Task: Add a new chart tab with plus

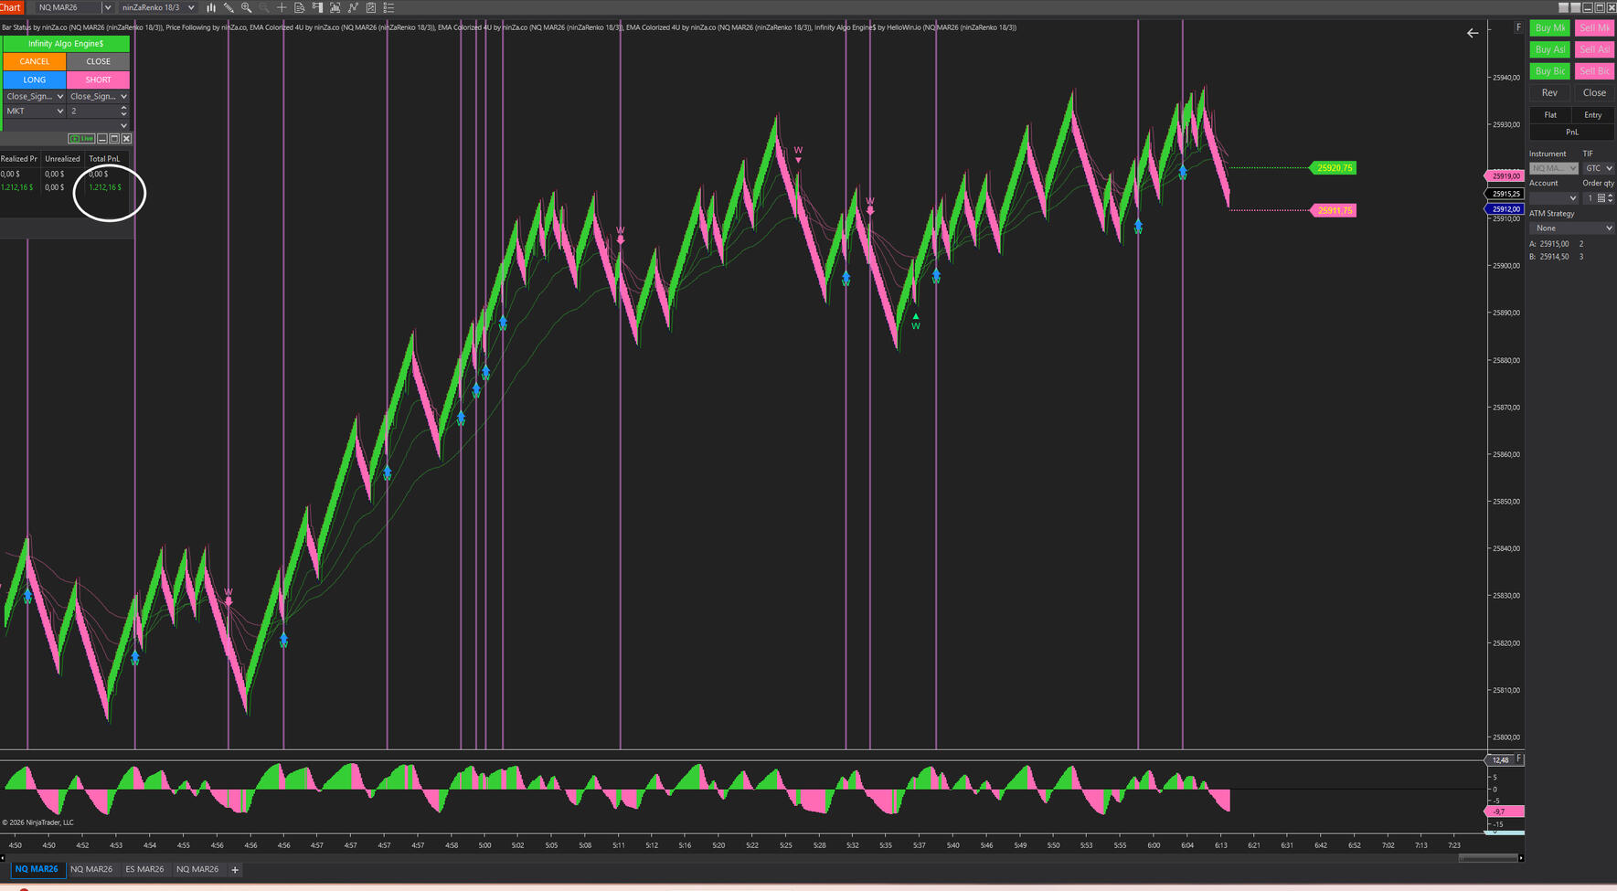Action: click(235, 870)
